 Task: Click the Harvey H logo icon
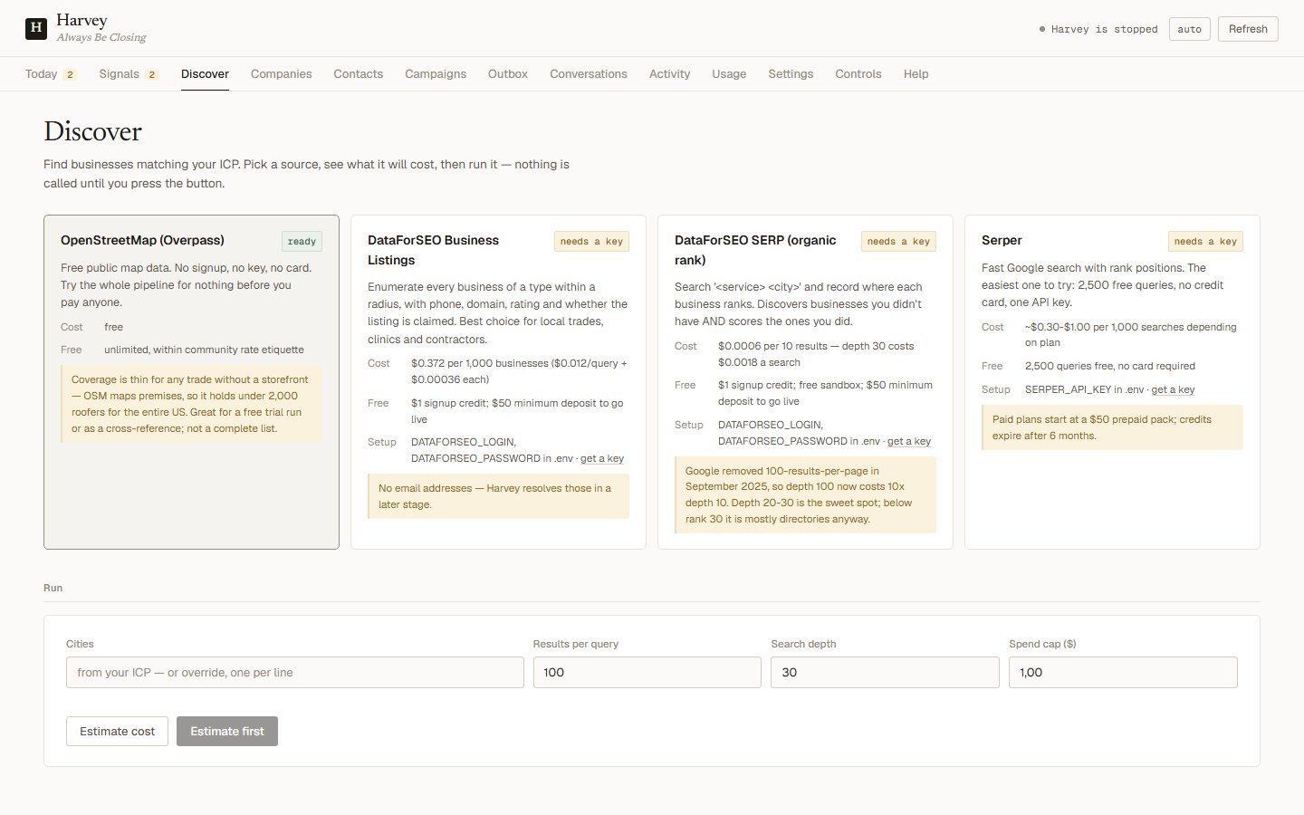click(x=36, y=28)
